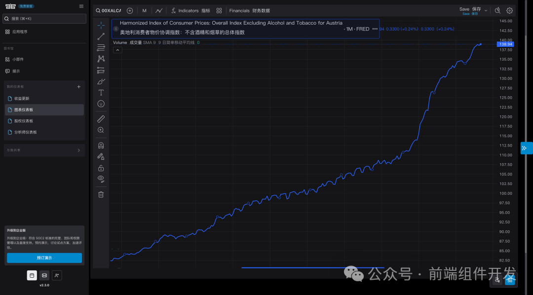Open the blue side panel tab on right edge
533x295 pixels.
click(x=527, y=148)
